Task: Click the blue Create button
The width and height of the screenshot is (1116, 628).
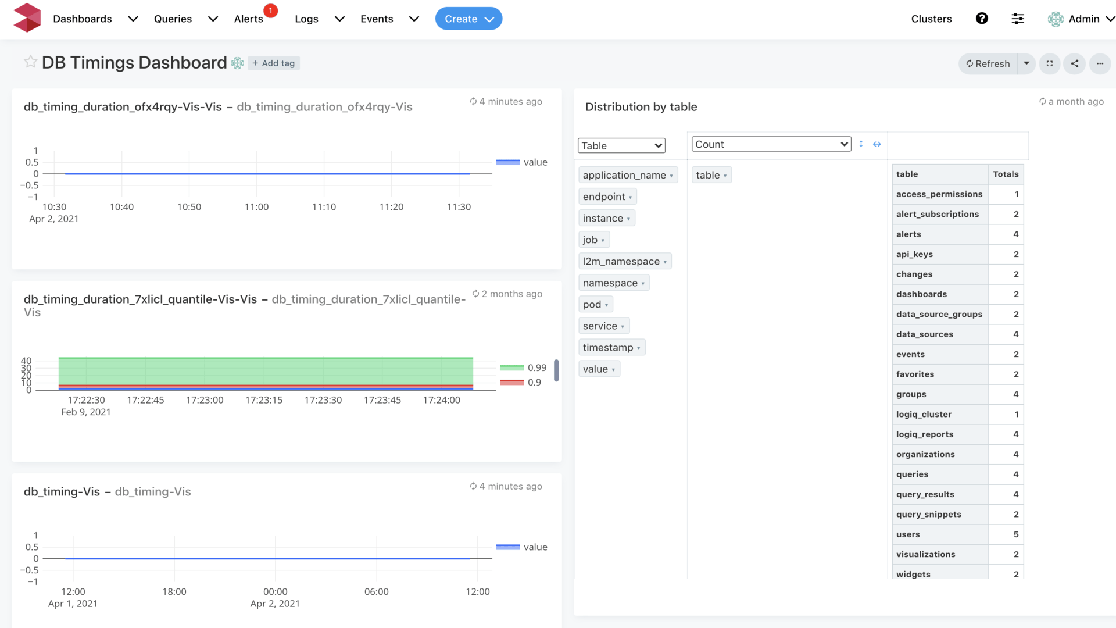Action: pos(468,19)
